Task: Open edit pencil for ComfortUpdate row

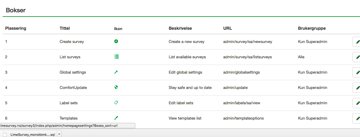Action: (x=357, y=88)
